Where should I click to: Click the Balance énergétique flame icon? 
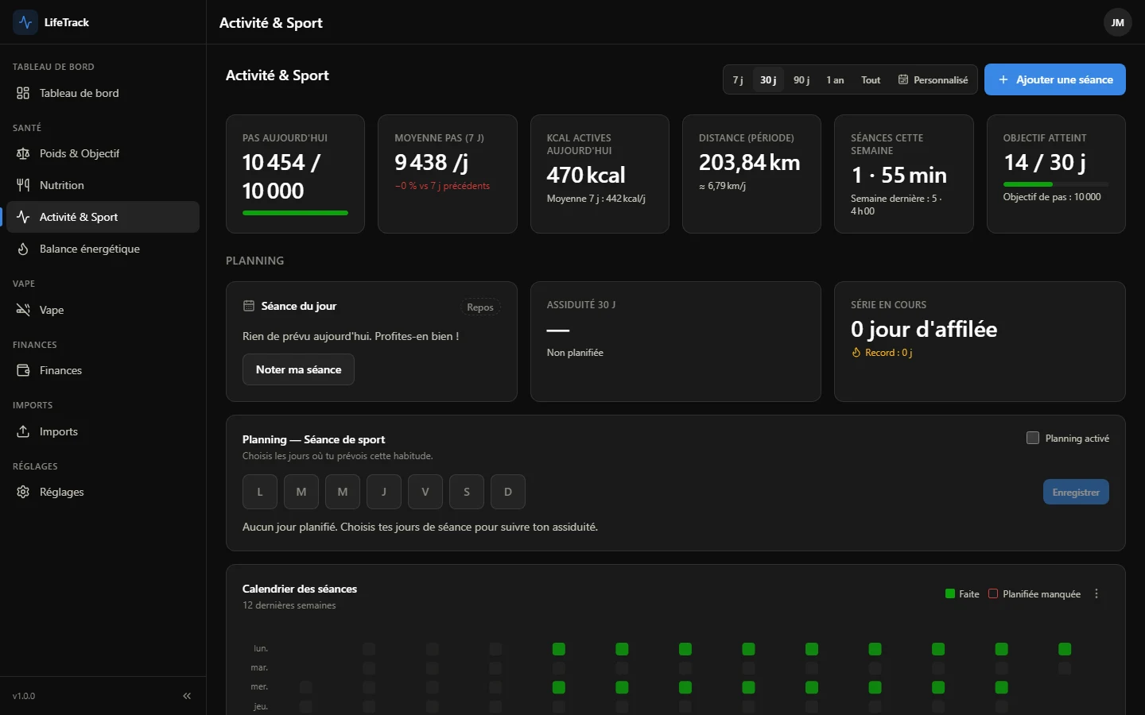tap(23, 249)
